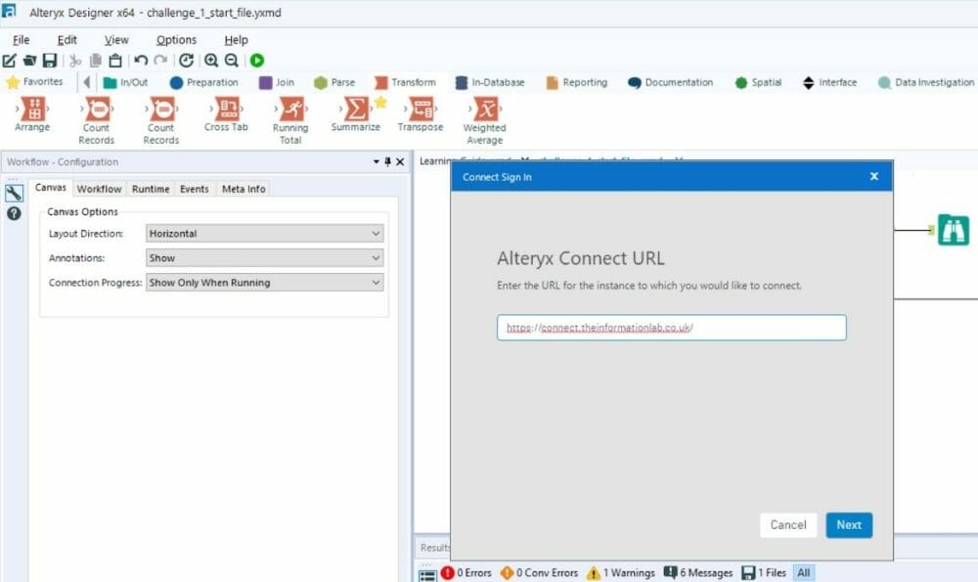
Task: Expand the Connection Progress dropdown
Action: [264, 282]
